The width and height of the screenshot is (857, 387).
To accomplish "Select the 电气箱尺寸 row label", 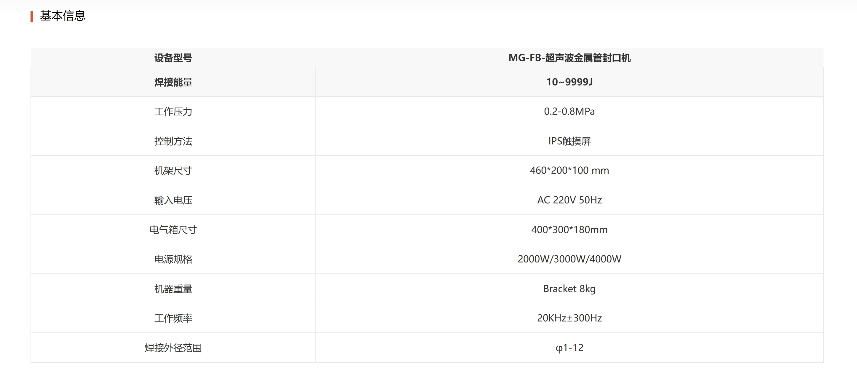I will (173, 230).
